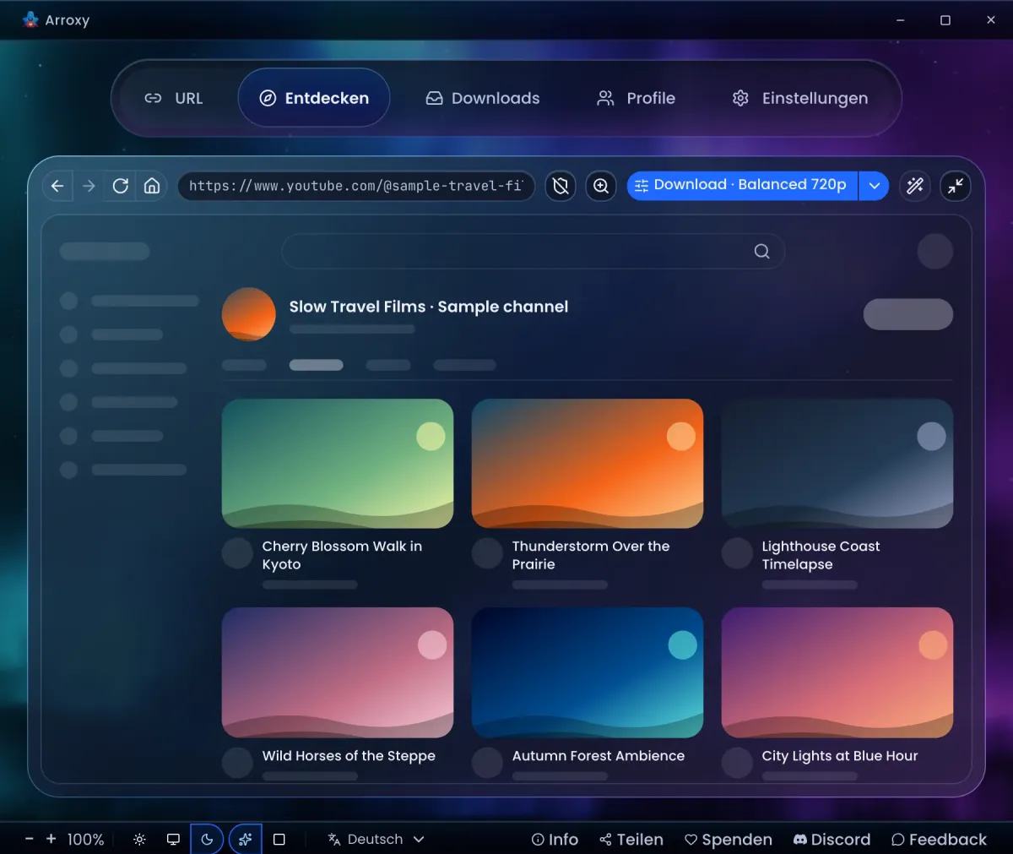Click the zoom magnifier icon beside the URL
The height and width of the screenshot is (854, 1013).
point(601,186)
